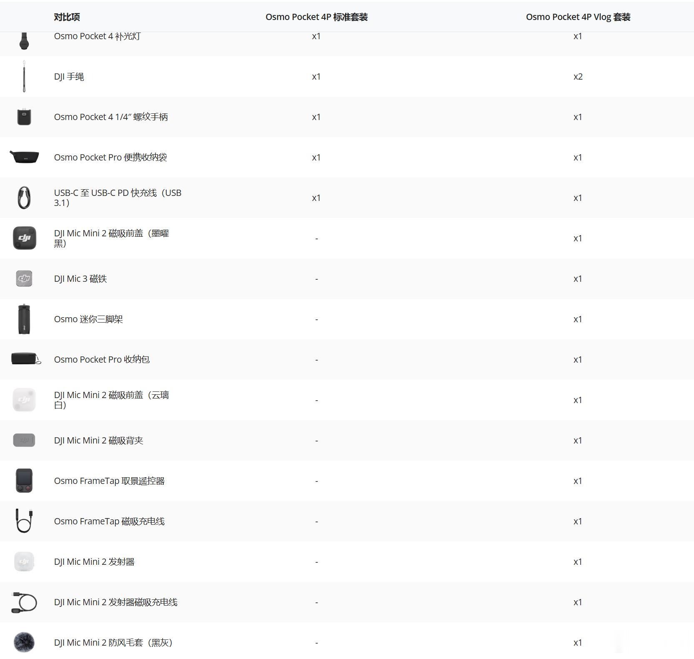Viewport: 694px width, 659px height.
Task: Click Vlog 套装 x1 value for PD 快充线
Action: 578,198
